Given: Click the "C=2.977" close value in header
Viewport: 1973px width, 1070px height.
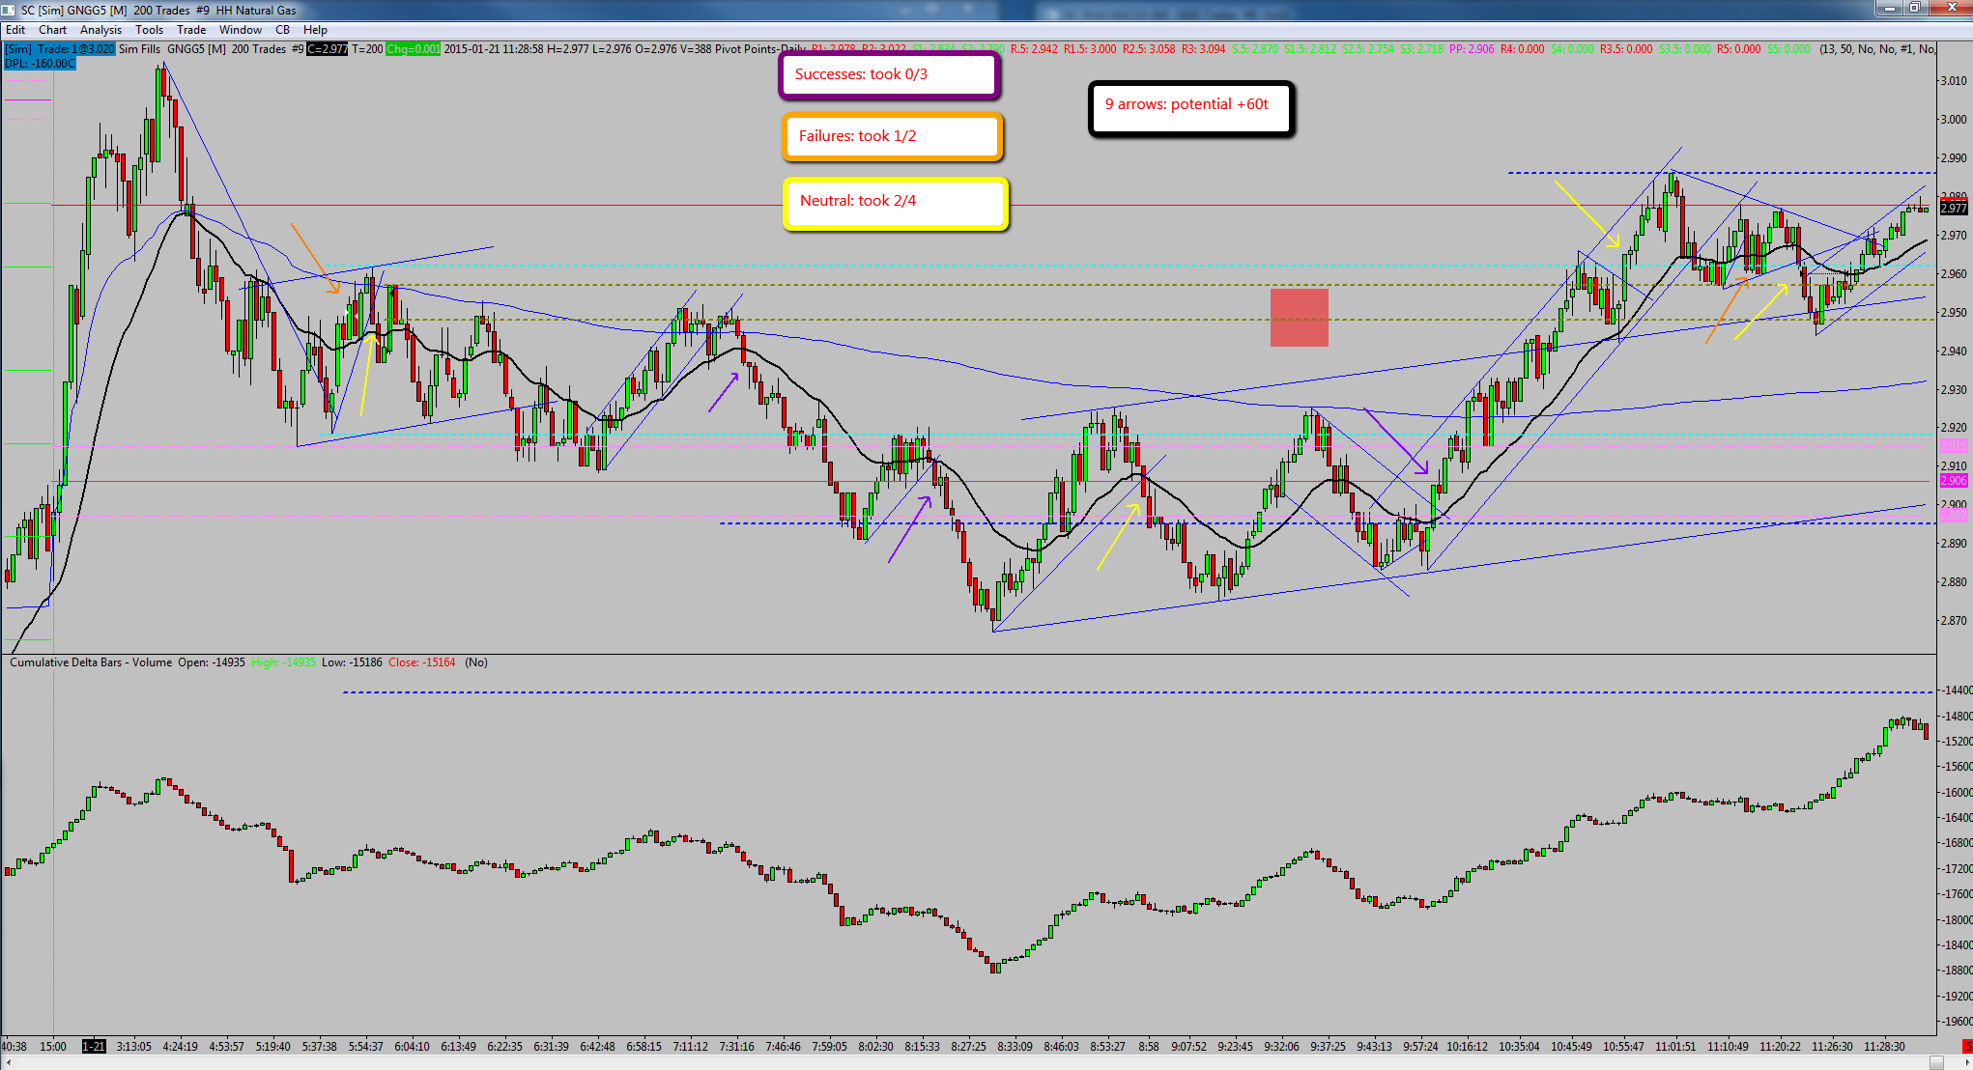Looking at the screenshot, I should click(328, 49).
